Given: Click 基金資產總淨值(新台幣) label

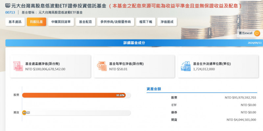Looking at the screenshot, I should point(42,64).
